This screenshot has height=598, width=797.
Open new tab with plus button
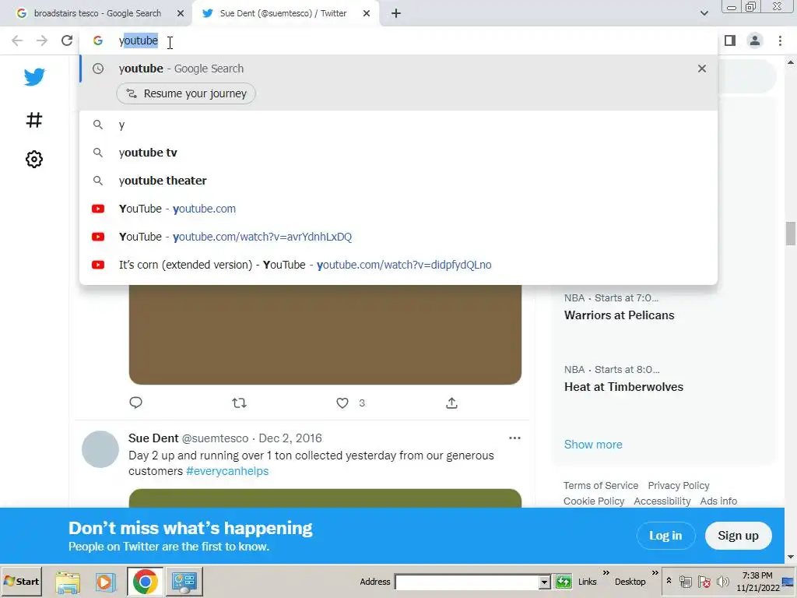pos(396,13)
